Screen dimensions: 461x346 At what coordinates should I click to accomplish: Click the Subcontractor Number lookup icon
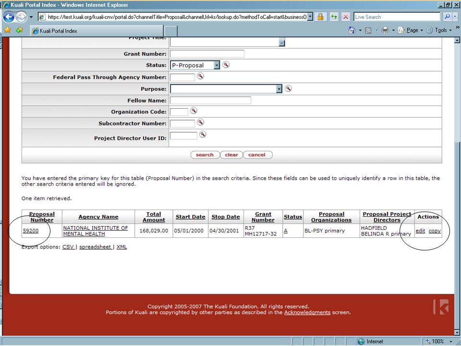pos(200,123)
